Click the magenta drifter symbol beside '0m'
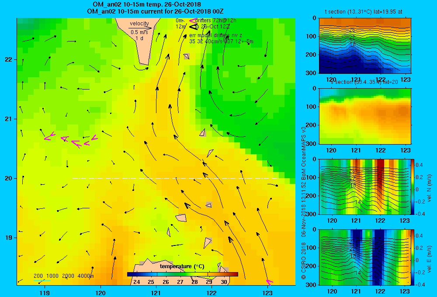437x297 pixels. pyautogui.click(x=193, y=21)
